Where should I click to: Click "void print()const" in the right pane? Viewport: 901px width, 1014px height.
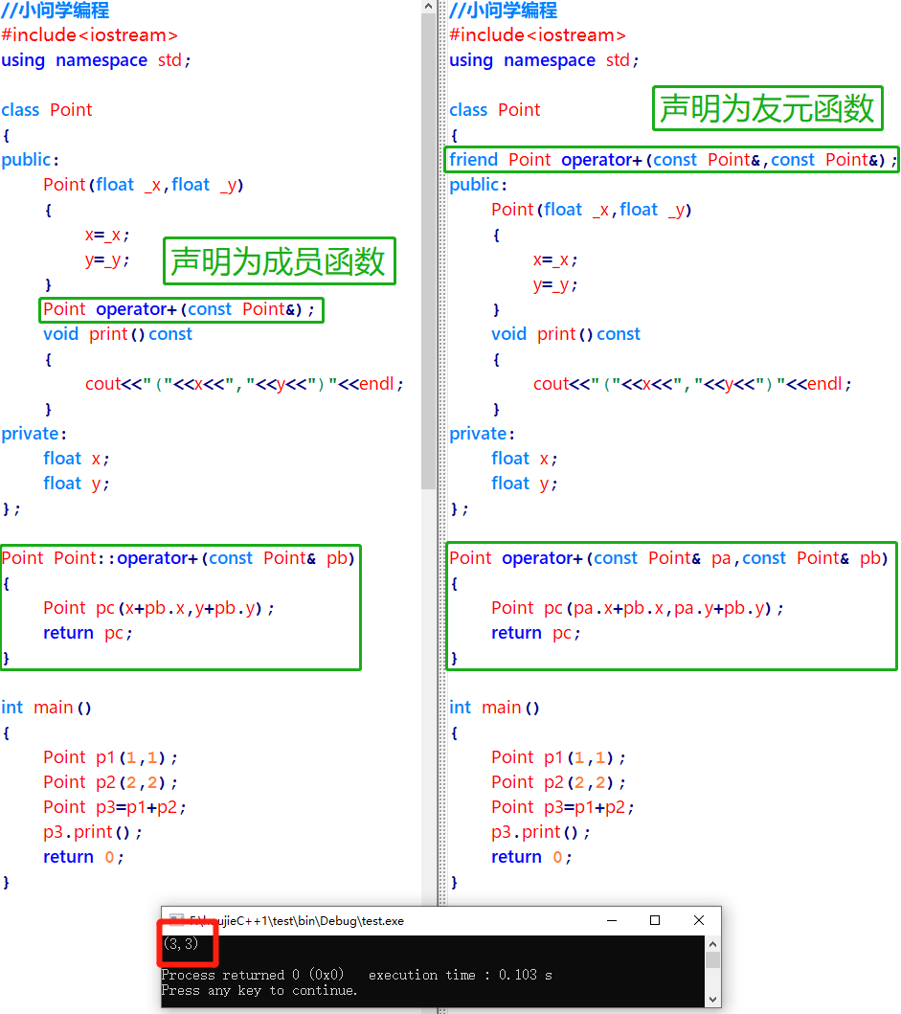click(x=566, y=334)
